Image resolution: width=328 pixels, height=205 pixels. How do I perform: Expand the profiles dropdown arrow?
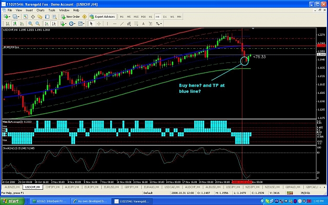pos(18,17)
